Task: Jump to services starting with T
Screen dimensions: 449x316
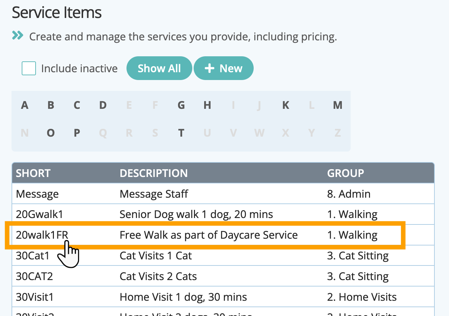Action: point(181,133)
